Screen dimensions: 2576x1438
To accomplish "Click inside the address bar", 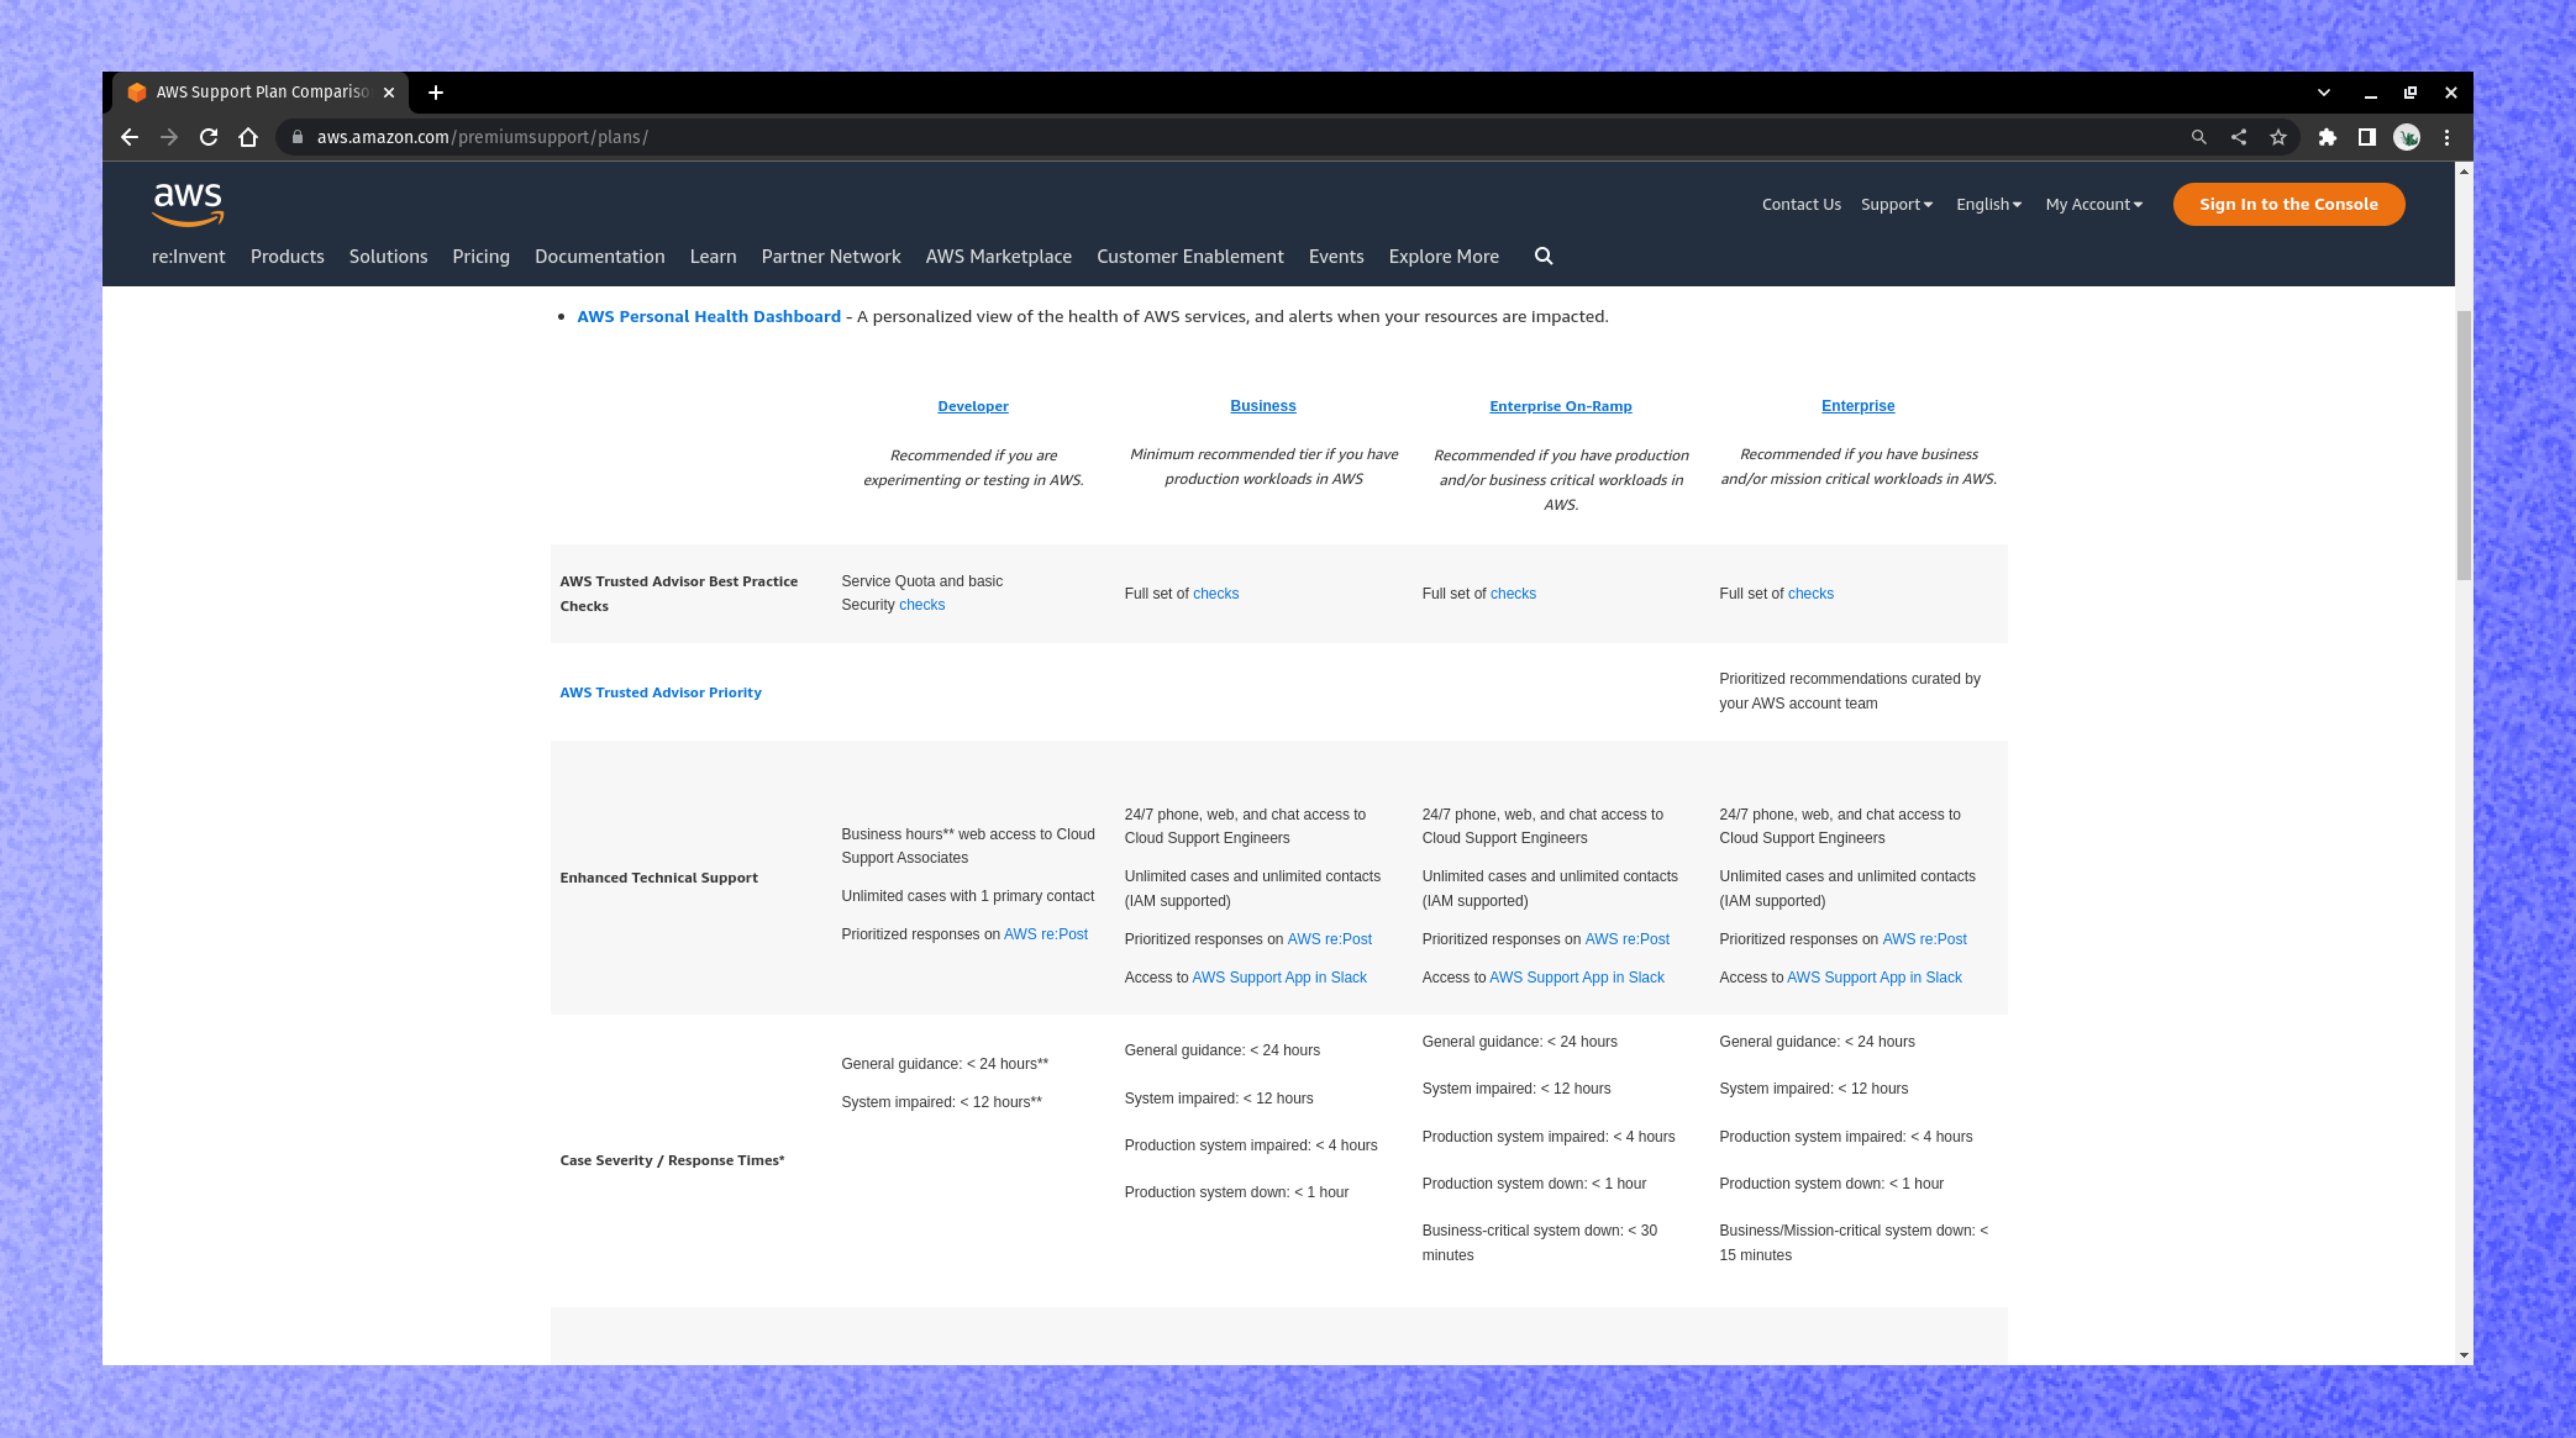I will tap(700, 137).
